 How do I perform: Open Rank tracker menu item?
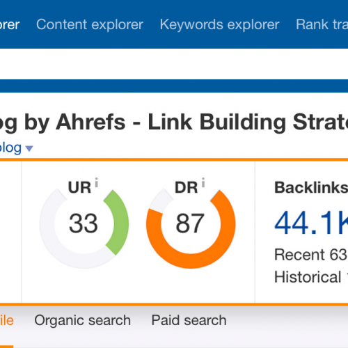pyautogui.click(x=322, y=24)
